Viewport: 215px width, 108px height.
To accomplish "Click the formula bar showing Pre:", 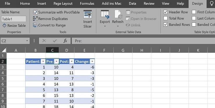I will coord(143,41).
